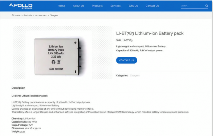Open the Chargers category link

point(135,75)
